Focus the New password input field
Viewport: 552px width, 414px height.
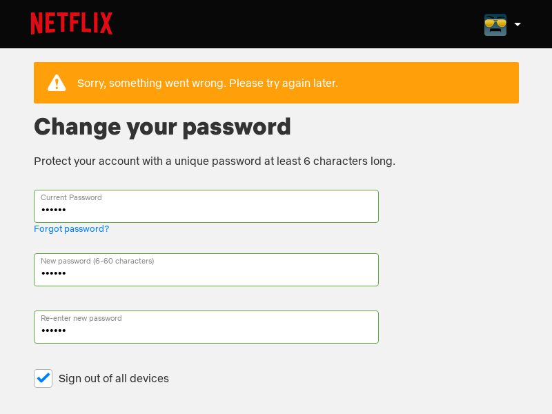tap(206, 270)
